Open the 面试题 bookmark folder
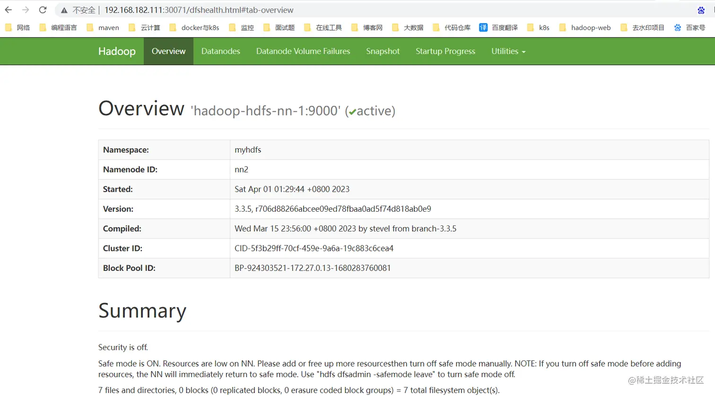Viewport: 715px width, 396px height. [x=279, y=27]
